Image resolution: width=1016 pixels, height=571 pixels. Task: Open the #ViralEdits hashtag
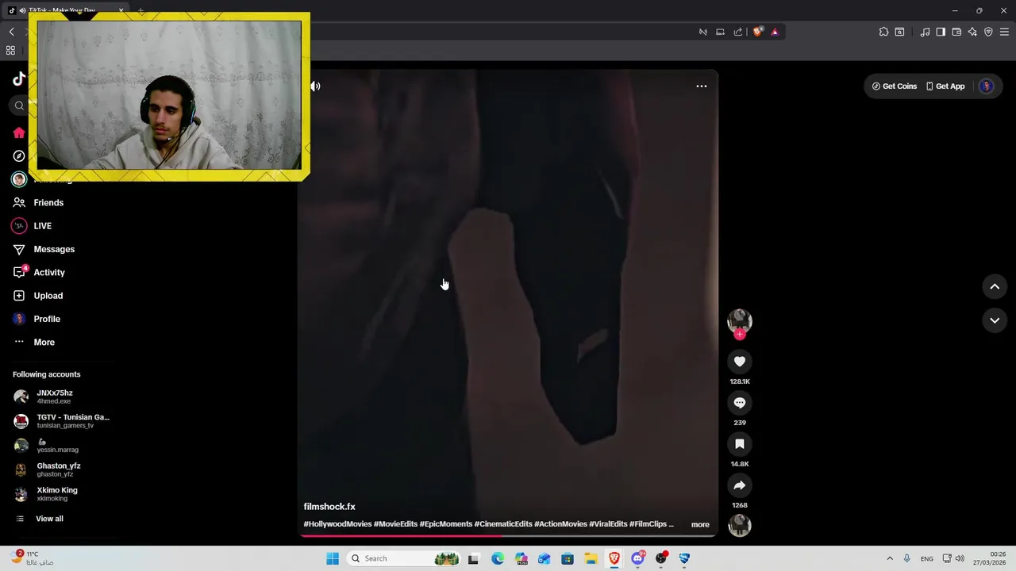(608, 524)
